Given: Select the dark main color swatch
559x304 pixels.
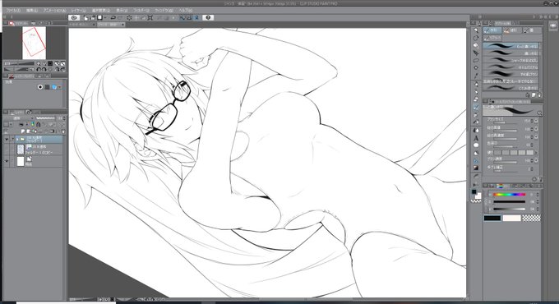Looking at the screenshot, I should coord(492,218).
